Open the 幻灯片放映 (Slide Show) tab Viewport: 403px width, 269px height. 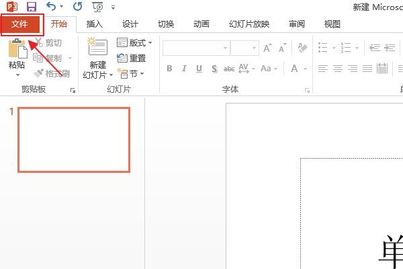tap(249, 24)
